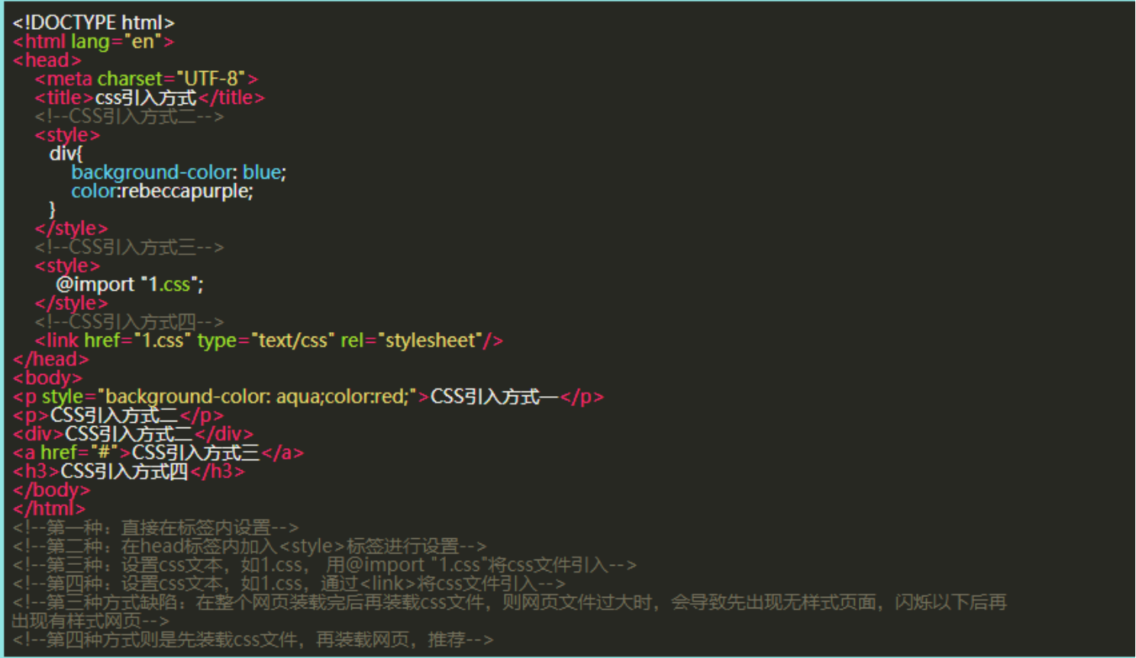The image size is (1136, 658).
Task: Click the comment 第一种：直接在标签内设置
Action: 156,527
